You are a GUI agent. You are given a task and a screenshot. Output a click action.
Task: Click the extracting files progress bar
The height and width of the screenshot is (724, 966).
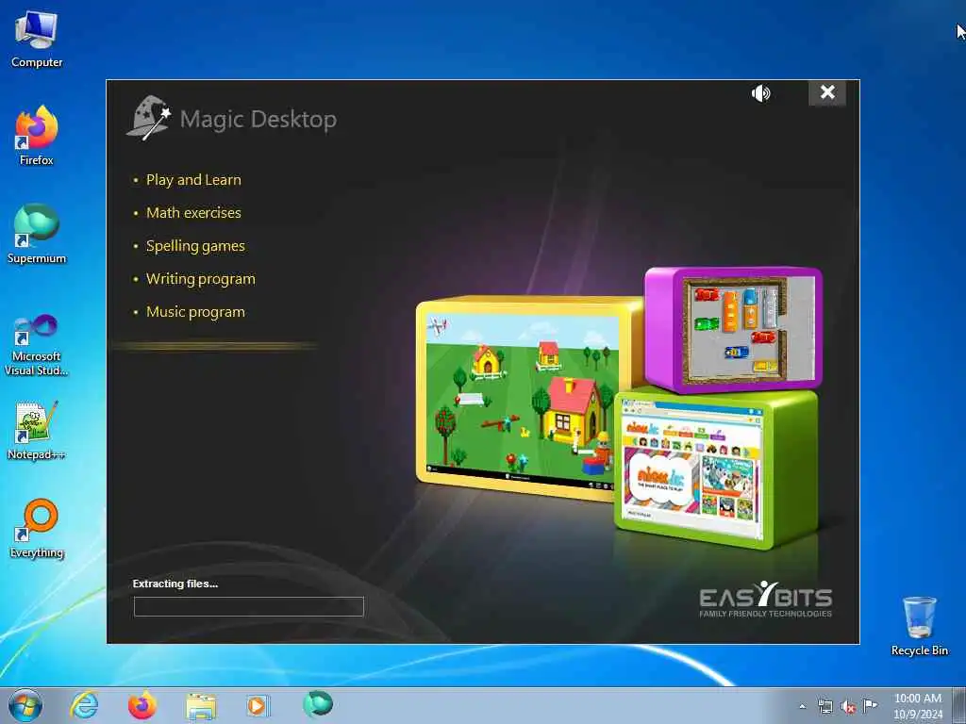(248, 606)
